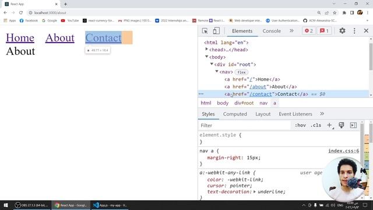This screenshot has width=373, height=210.
Task: Click the Contact link on page
Action: click(x=103, y=37)
